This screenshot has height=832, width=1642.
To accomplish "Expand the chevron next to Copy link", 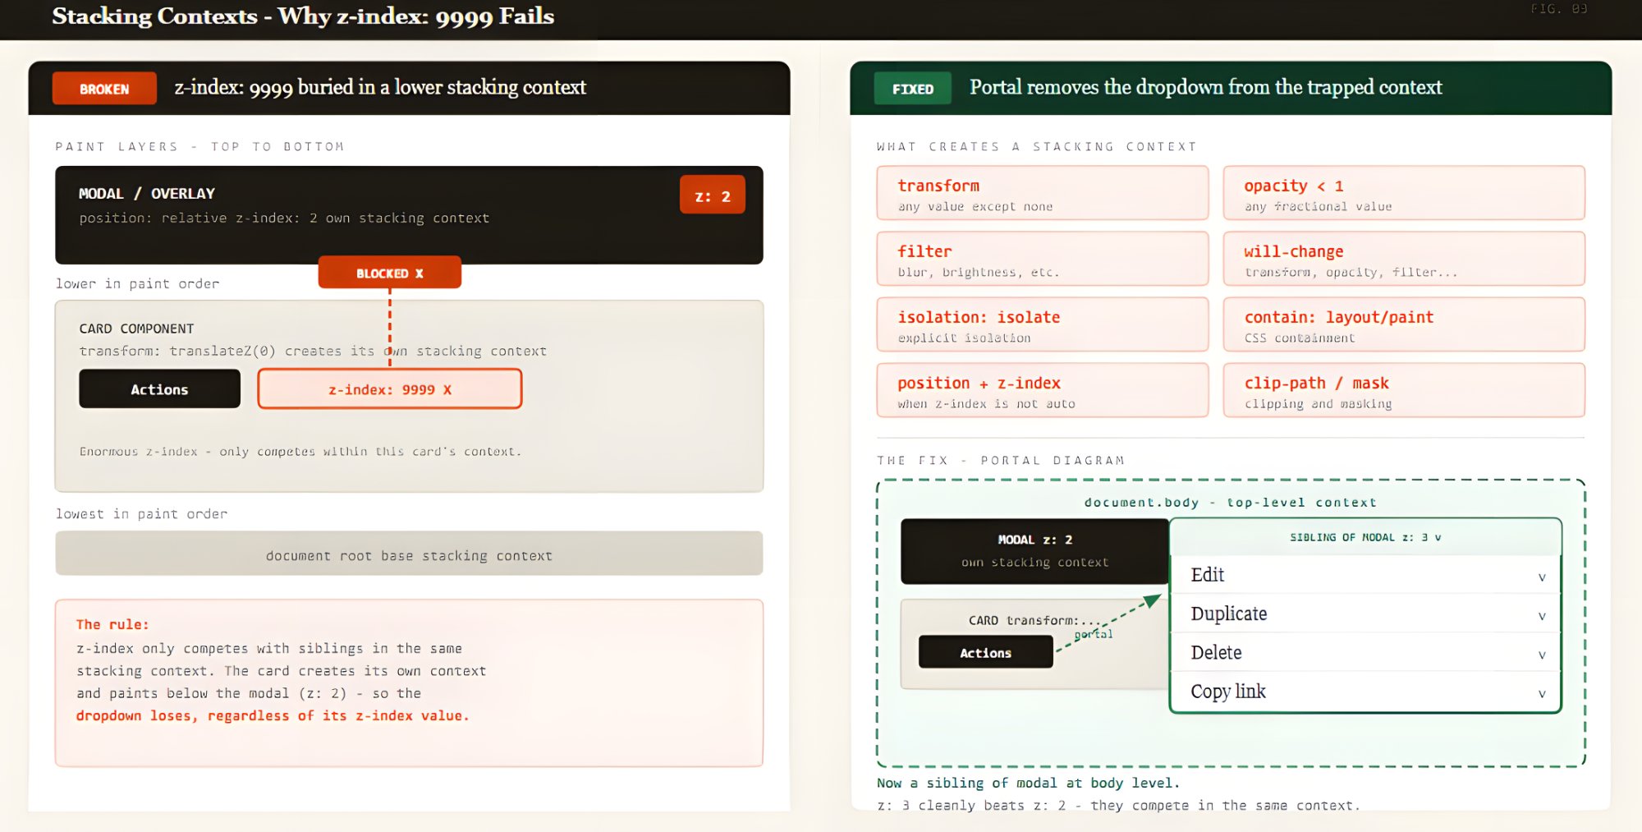I will click(x=1541, y=694).
